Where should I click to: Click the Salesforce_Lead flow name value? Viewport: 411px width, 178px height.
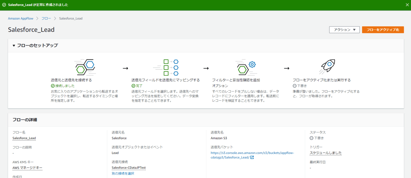pyautogui.click(x=24, y=138)
